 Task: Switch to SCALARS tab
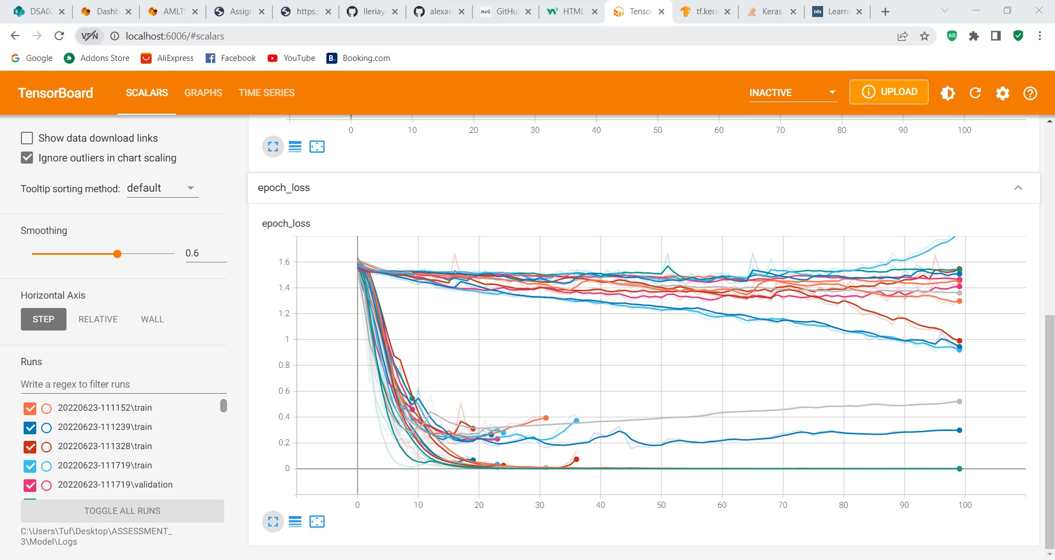147,93
